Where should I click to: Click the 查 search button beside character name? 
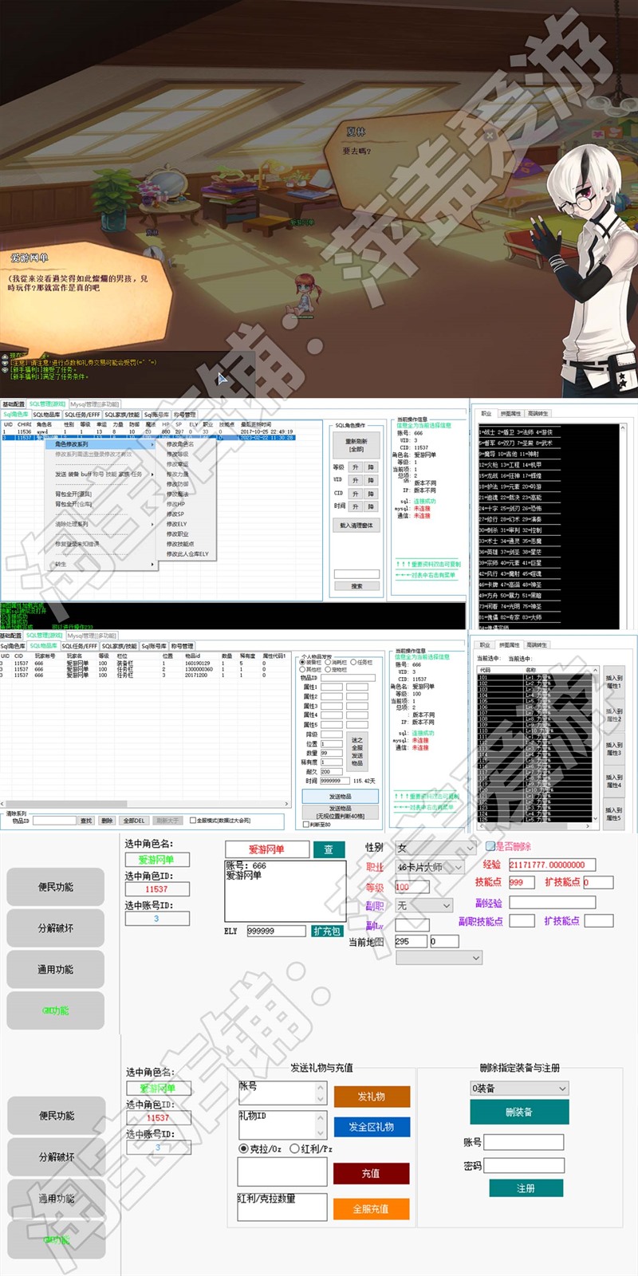click(328, 849)
